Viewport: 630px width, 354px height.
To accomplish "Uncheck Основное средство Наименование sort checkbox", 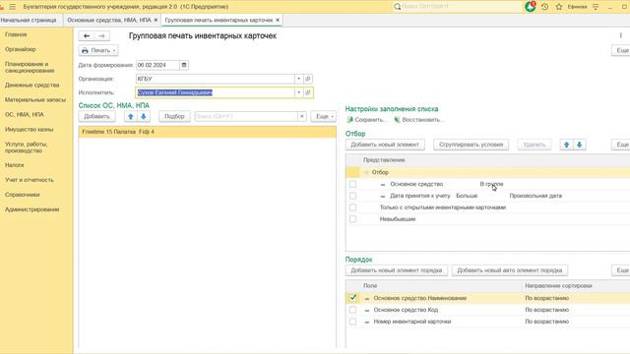I will pos(352,298).
